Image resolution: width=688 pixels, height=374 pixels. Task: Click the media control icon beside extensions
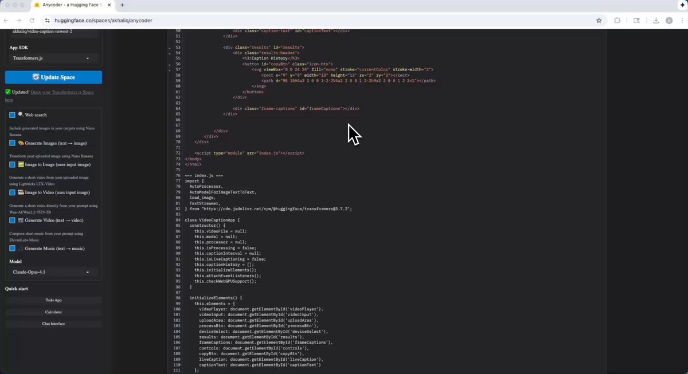pos(636,20)
